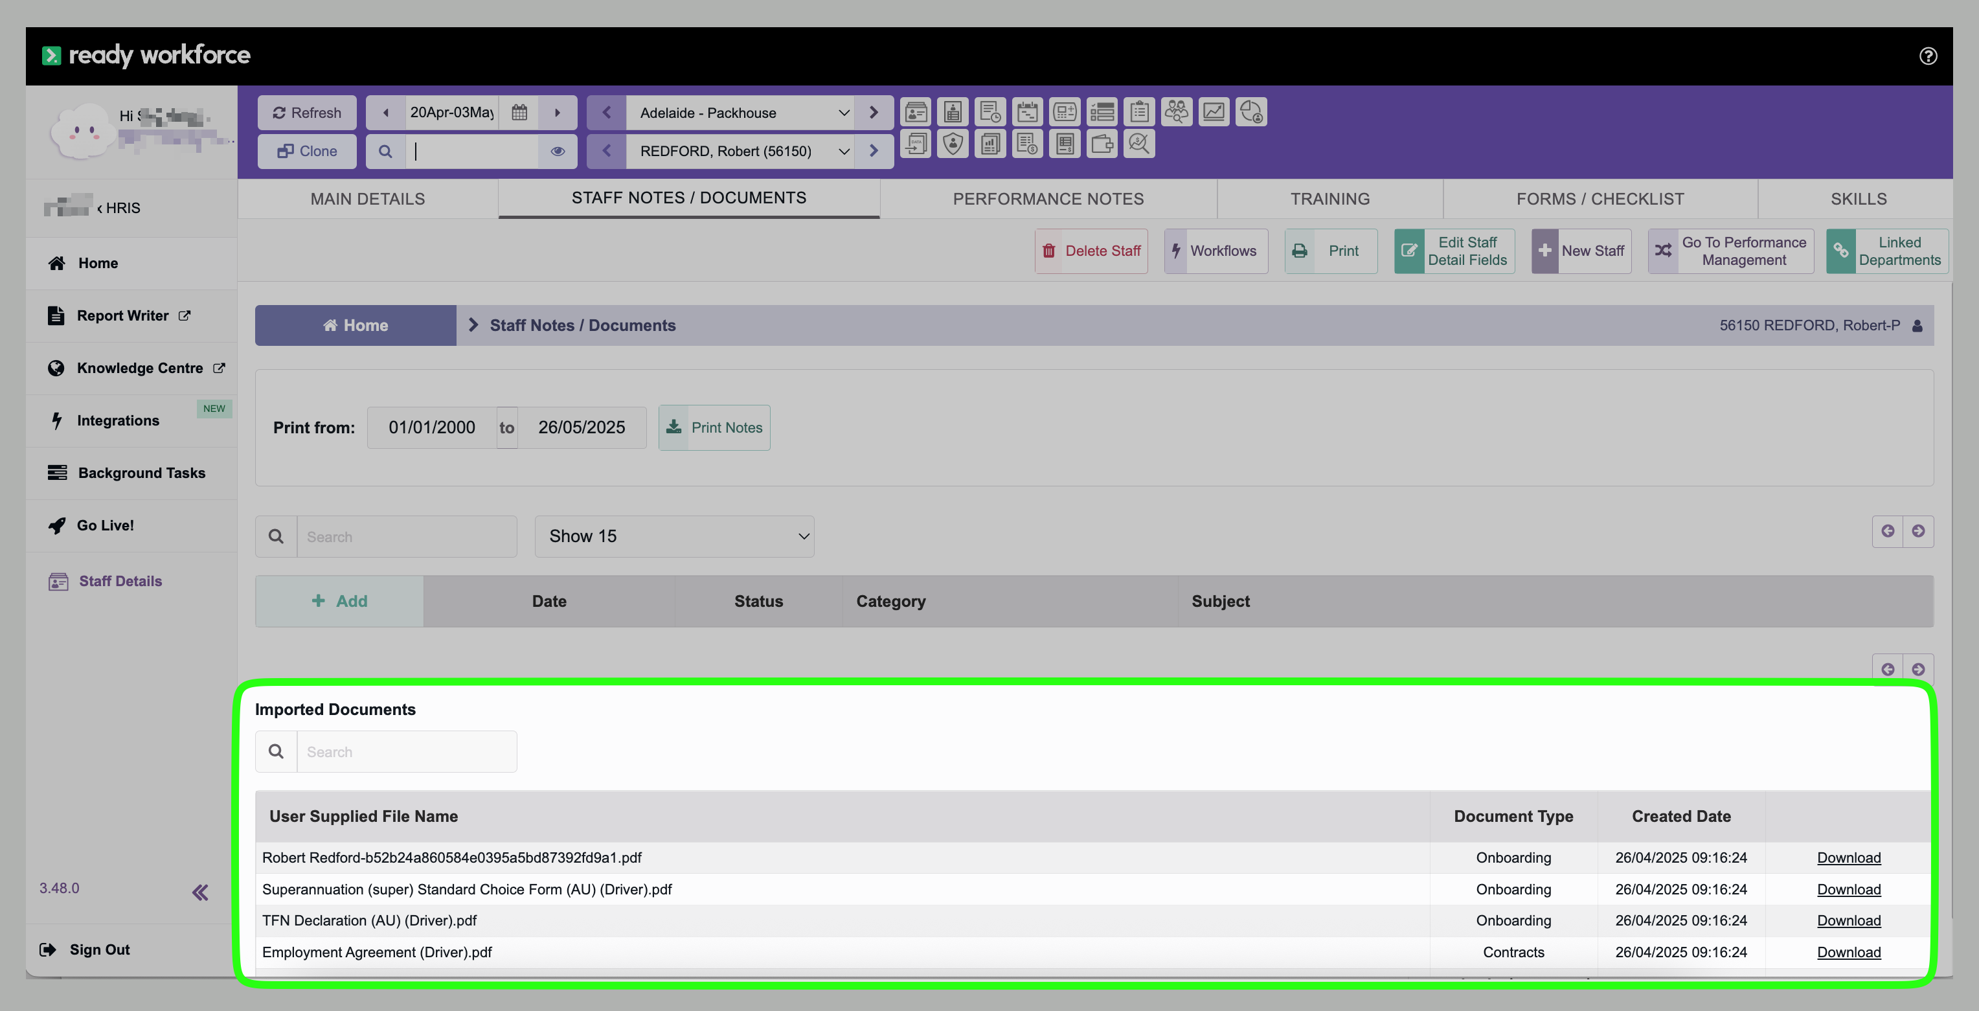Open the staff ID card icon in the toolbar

click(916, 112)
